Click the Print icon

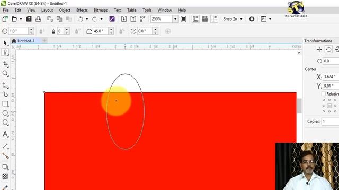[38, 19]
